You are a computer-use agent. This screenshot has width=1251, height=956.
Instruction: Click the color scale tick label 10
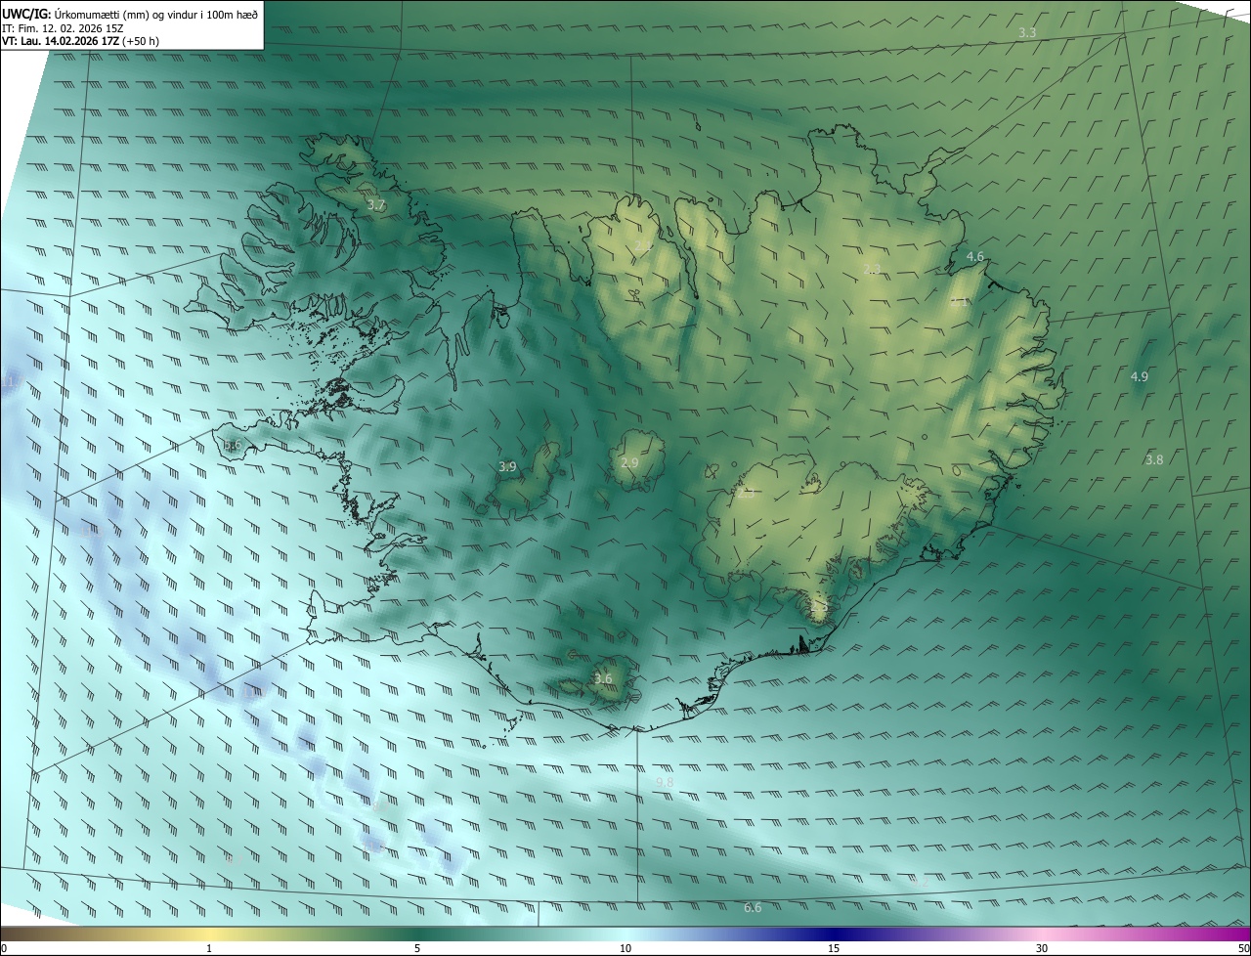(625, 948)
